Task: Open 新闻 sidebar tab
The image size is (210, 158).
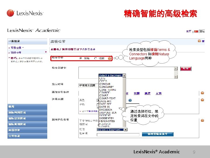Action: (x=27, y=107)
